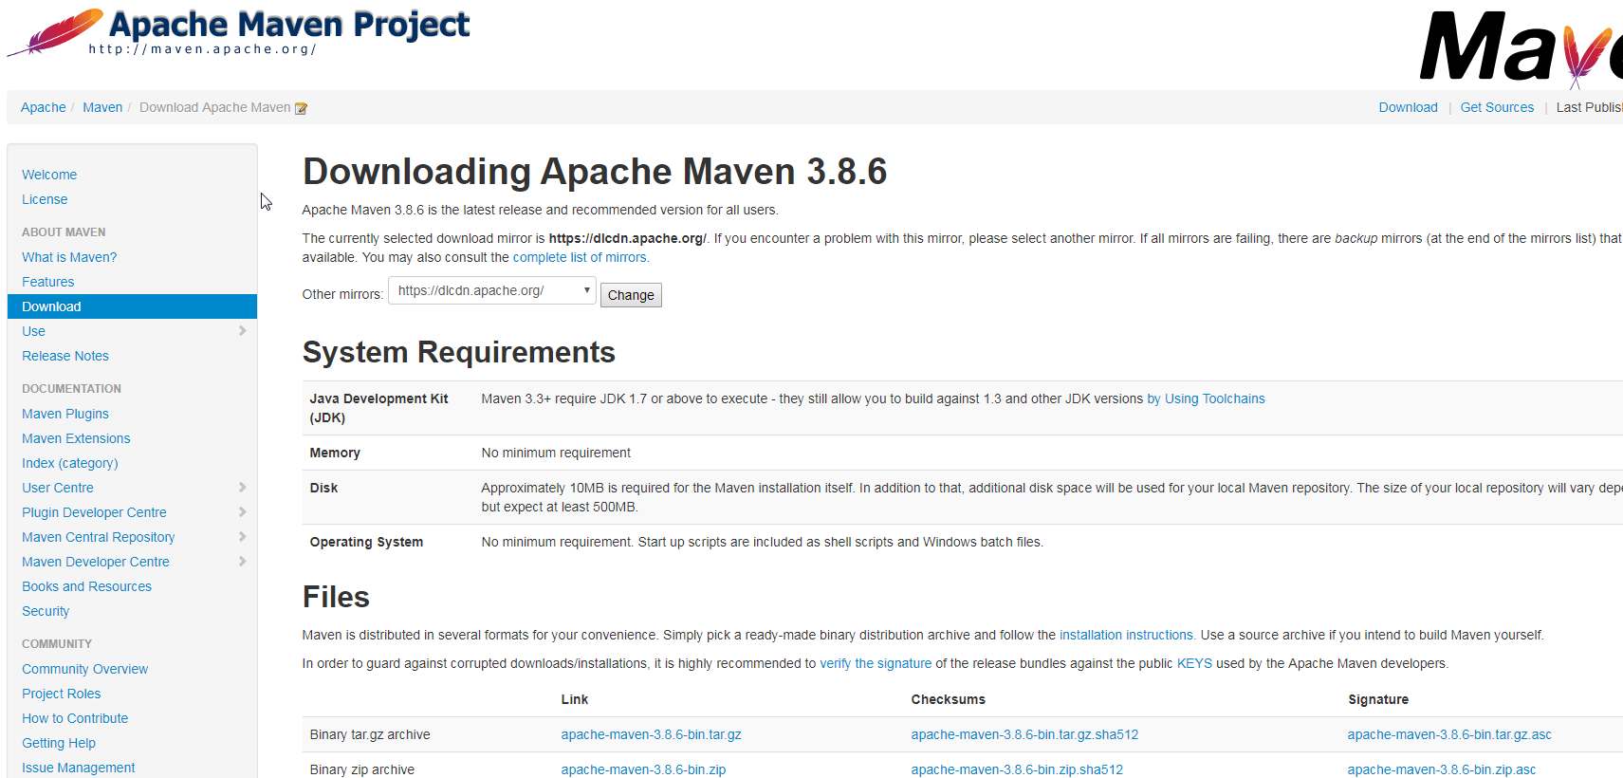Click the Maven logo at top right
Viewport: 1623px width, 778px height.
[x=1518, y=47]
